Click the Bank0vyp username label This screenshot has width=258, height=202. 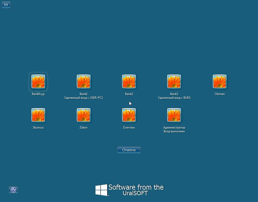(38, 94)
